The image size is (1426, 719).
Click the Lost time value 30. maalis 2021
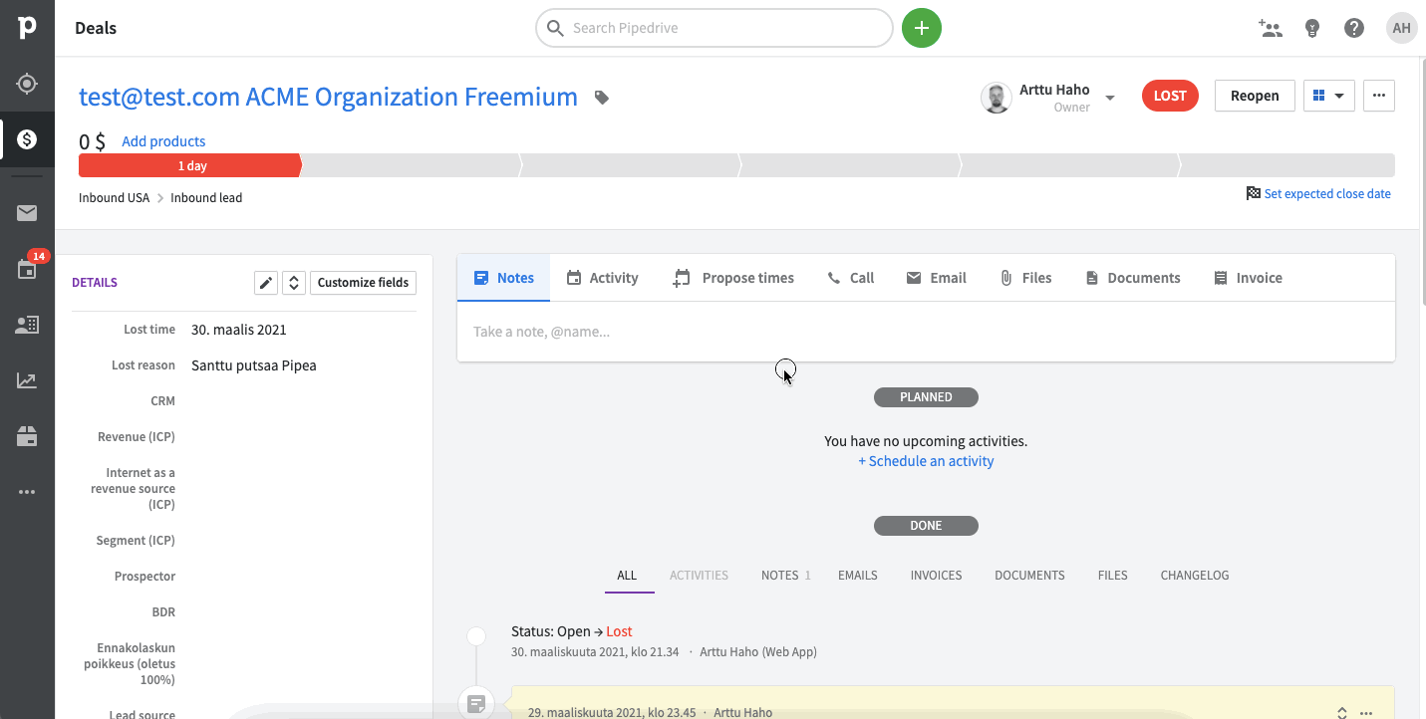pyautogui.click(x=239, y=330)
